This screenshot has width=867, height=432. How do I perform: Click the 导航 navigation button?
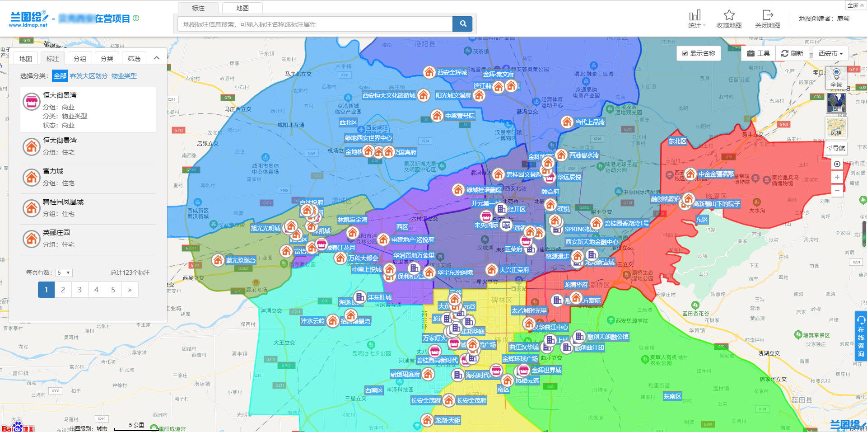(x=836, y=148)
